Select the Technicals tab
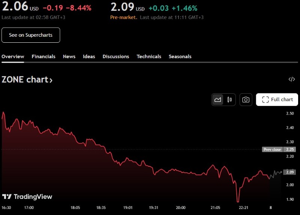This screenshot has width=300, height=215. point(149,57)
